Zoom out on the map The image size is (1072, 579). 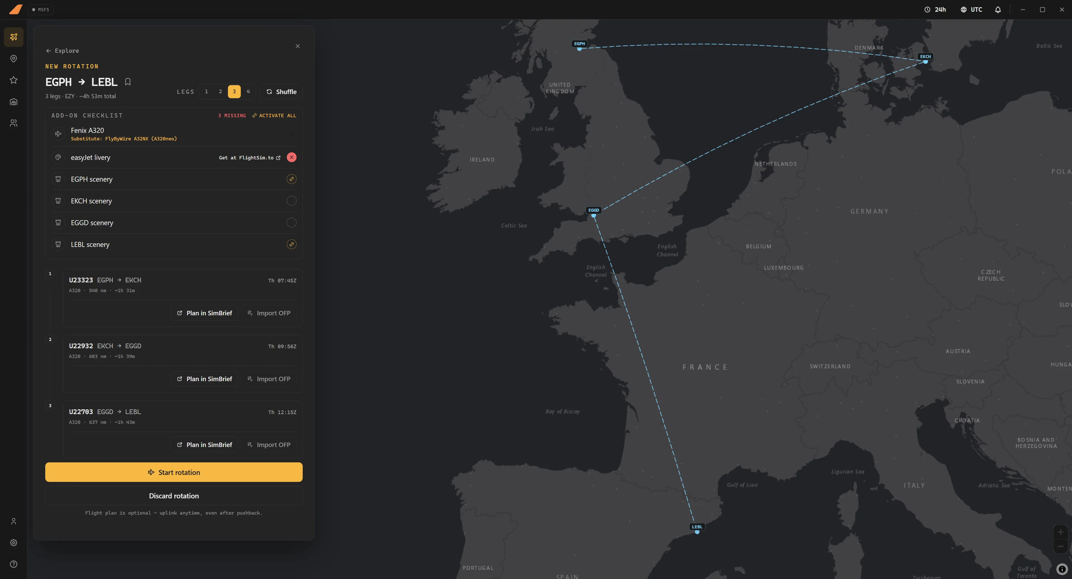tap(1060, 546)
